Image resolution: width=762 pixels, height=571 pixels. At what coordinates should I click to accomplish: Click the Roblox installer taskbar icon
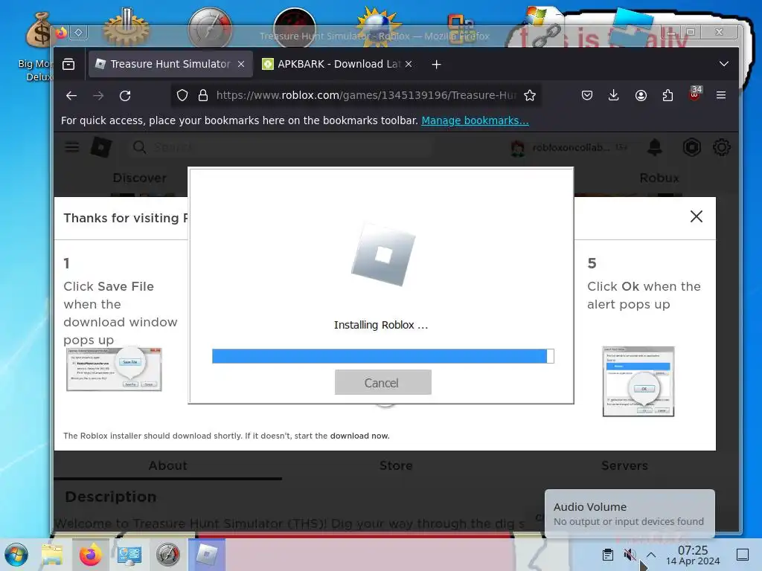pos(207,555)
